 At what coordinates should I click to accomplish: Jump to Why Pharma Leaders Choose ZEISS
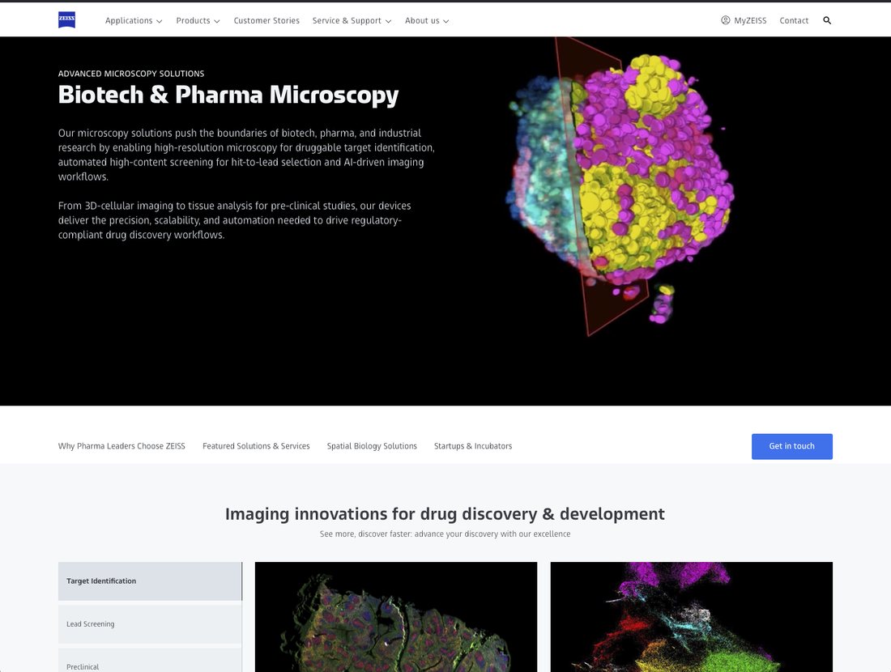pos(122,446)
